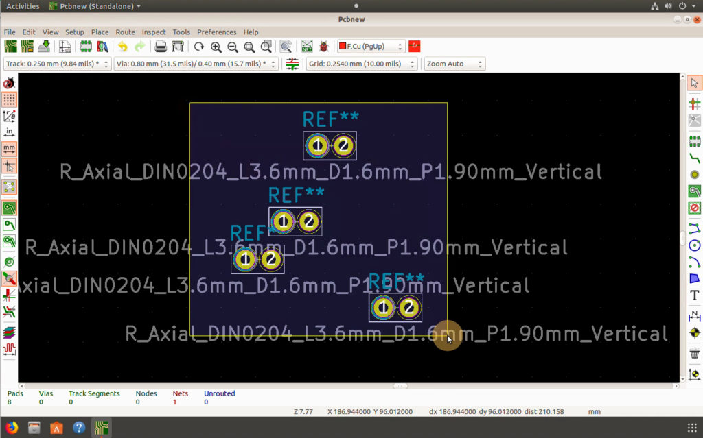Viewport: 703px width, 438px height.
Task: Load the netlist with NET icon
Action: [307, 47]
